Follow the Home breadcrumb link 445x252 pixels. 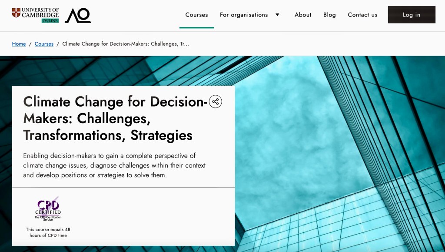pyautogui.click(x=19, y=44)
